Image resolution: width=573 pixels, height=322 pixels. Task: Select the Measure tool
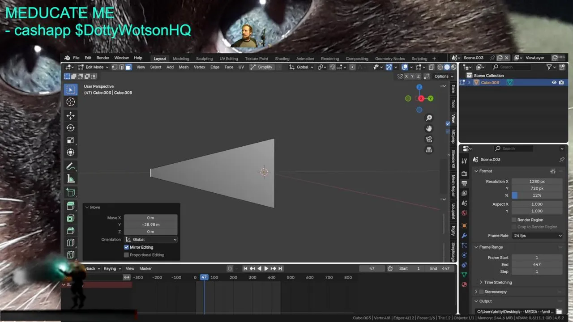click(70, 179)
